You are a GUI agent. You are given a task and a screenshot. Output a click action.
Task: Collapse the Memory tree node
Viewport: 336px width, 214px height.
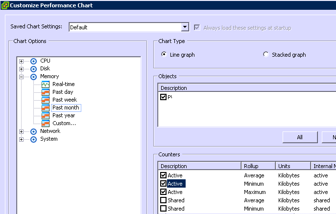click(21, 77)
